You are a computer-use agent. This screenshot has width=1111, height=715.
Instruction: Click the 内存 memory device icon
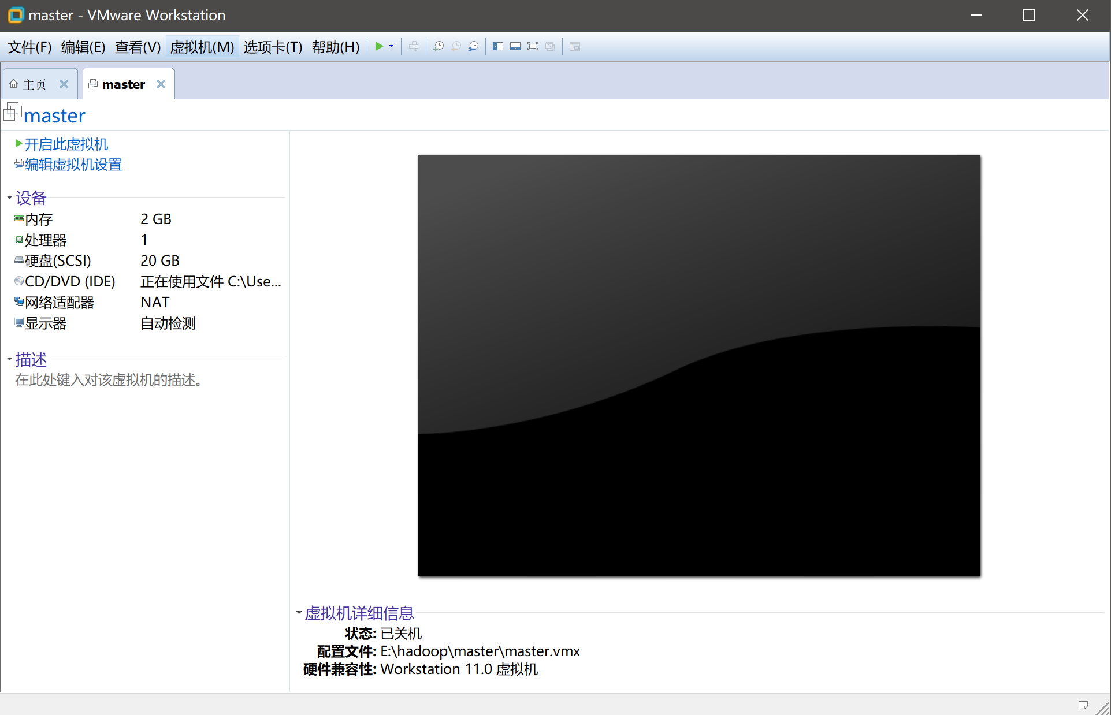click(19, 219)
